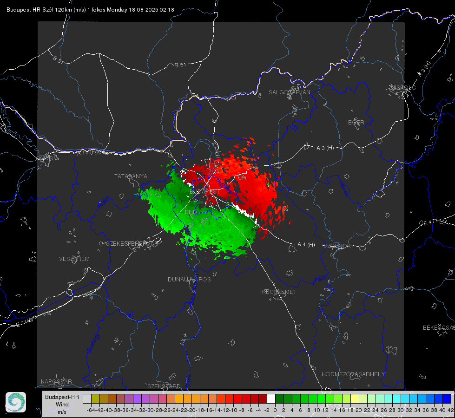Select the 'Pest' county label

pyautogui.click(x=320, y=280)
